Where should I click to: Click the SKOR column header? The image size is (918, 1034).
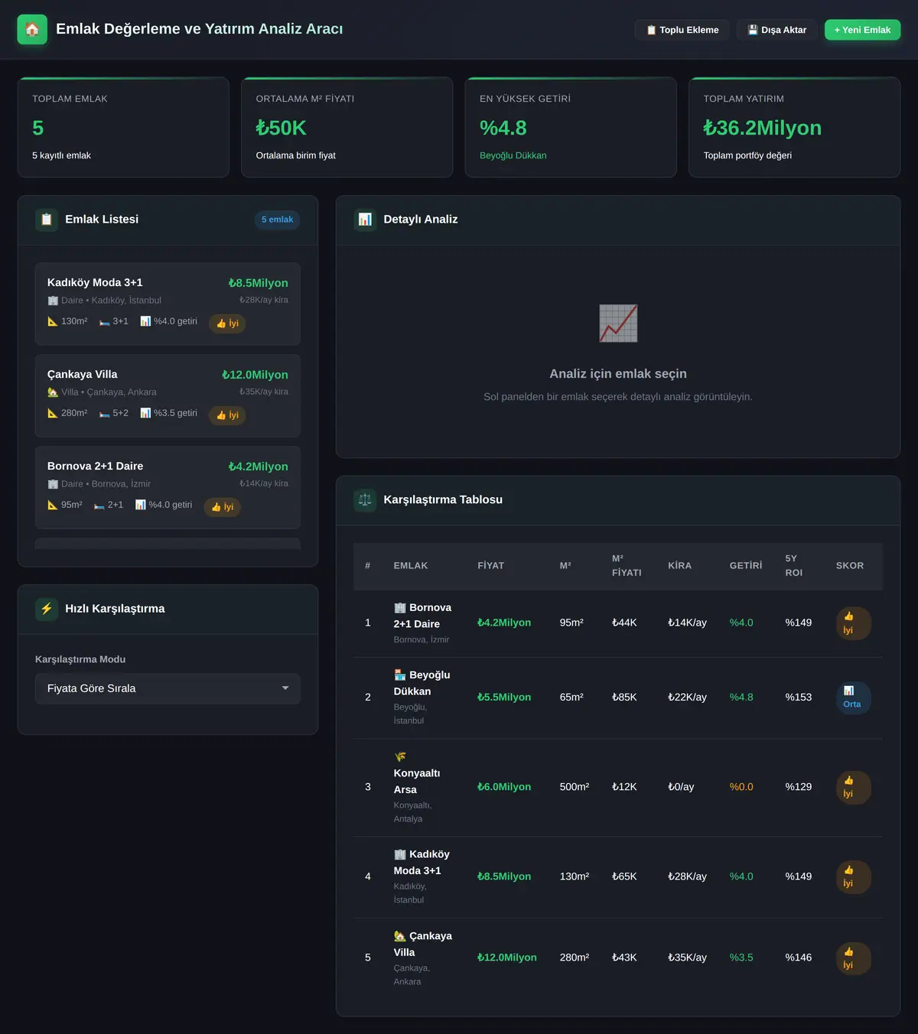[850, 566]
